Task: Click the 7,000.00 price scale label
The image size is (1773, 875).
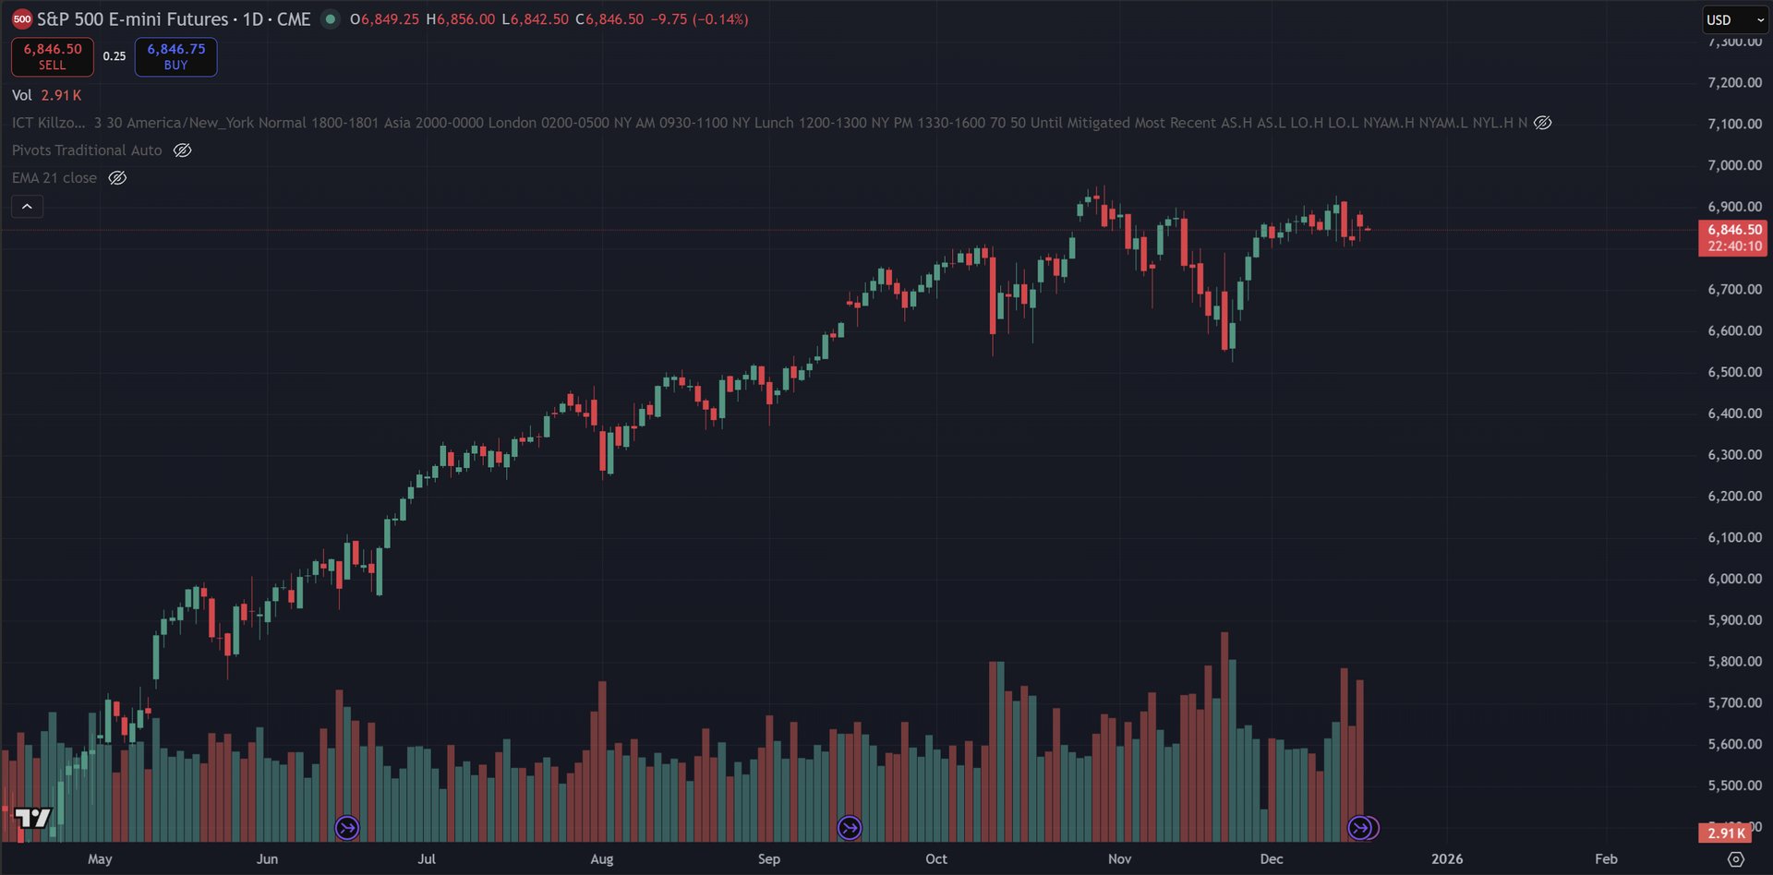Action: point(1734,165)
